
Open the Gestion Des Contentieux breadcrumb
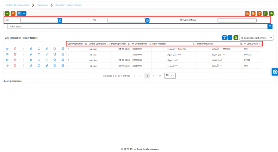tap(17, 5)
